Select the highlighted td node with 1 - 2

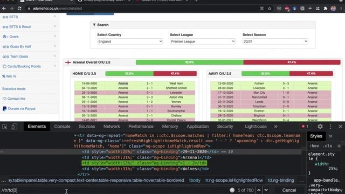pyautogui.click(x=144, y=163)
